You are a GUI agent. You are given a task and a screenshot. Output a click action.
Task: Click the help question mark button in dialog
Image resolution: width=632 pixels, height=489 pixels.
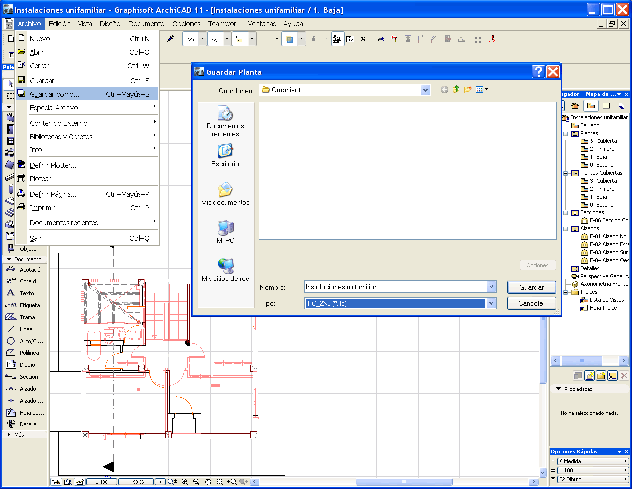click(x=538, y=72)
